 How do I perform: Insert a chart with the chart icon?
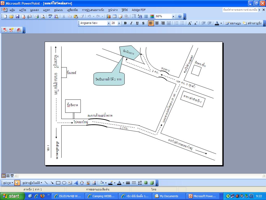pos(109,16)
